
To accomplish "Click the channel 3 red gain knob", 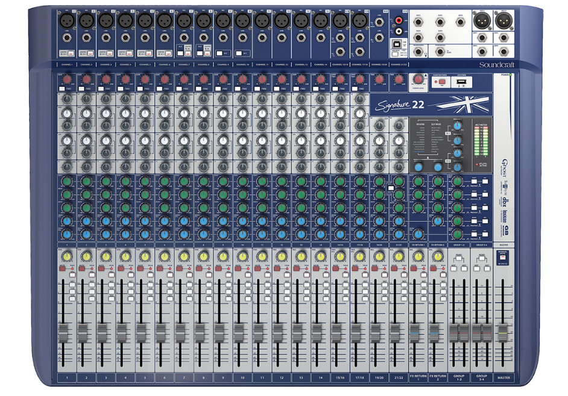I will pyautogui.click(x=106, y=79).
